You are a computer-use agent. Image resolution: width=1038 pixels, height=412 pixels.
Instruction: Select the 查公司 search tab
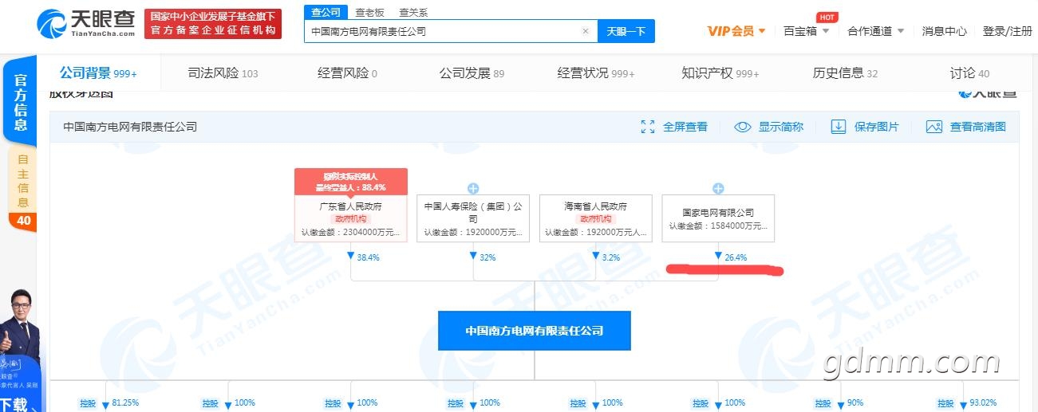point(326,12)
